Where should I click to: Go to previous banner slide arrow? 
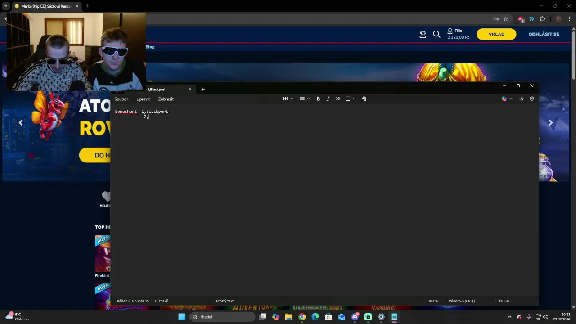[x=21, y=122]
